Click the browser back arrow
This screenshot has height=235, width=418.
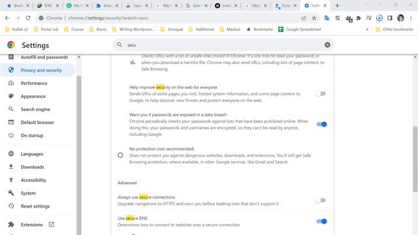pyautogui.click(x=7, y=18)
